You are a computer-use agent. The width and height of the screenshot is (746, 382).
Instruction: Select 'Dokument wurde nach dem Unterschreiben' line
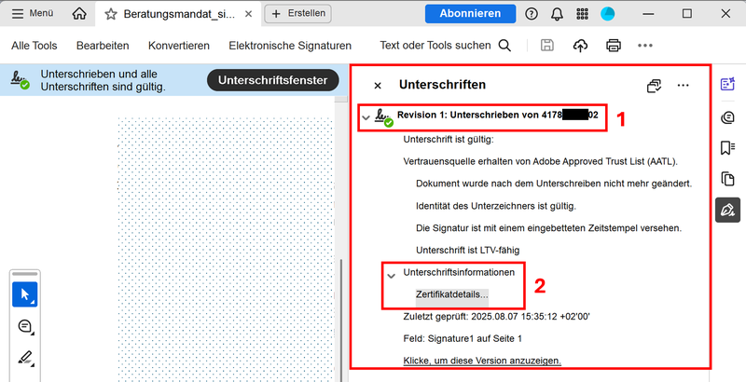tap(554, 184)
